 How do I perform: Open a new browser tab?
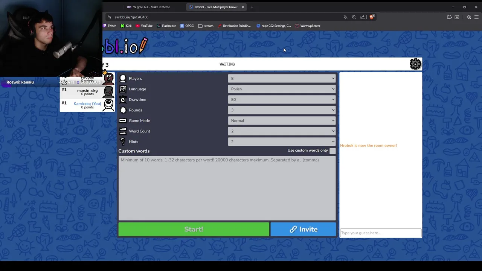[252, 7]
